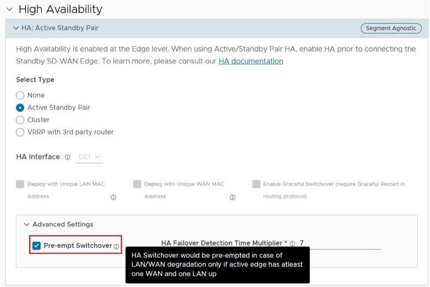
Task: Click the Failover Detection Time Multiplier field
Action: [338, 243]
